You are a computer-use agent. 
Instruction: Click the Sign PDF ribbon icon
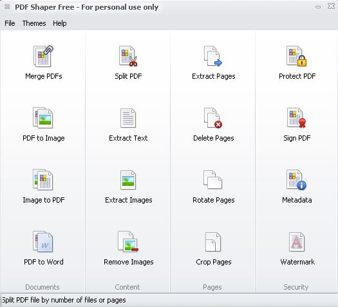pyautogui.click(x=296, y=118)
